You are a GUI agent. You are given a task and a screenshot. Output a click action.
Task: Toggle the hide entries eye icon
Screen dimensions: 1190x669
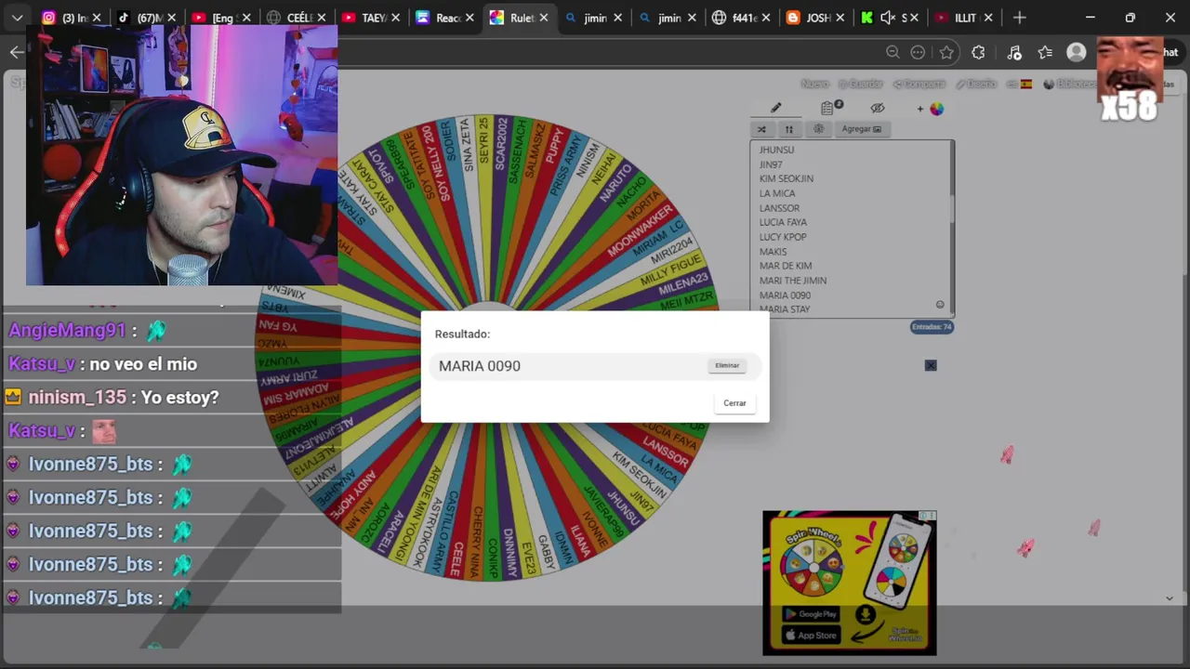[877, 108]
